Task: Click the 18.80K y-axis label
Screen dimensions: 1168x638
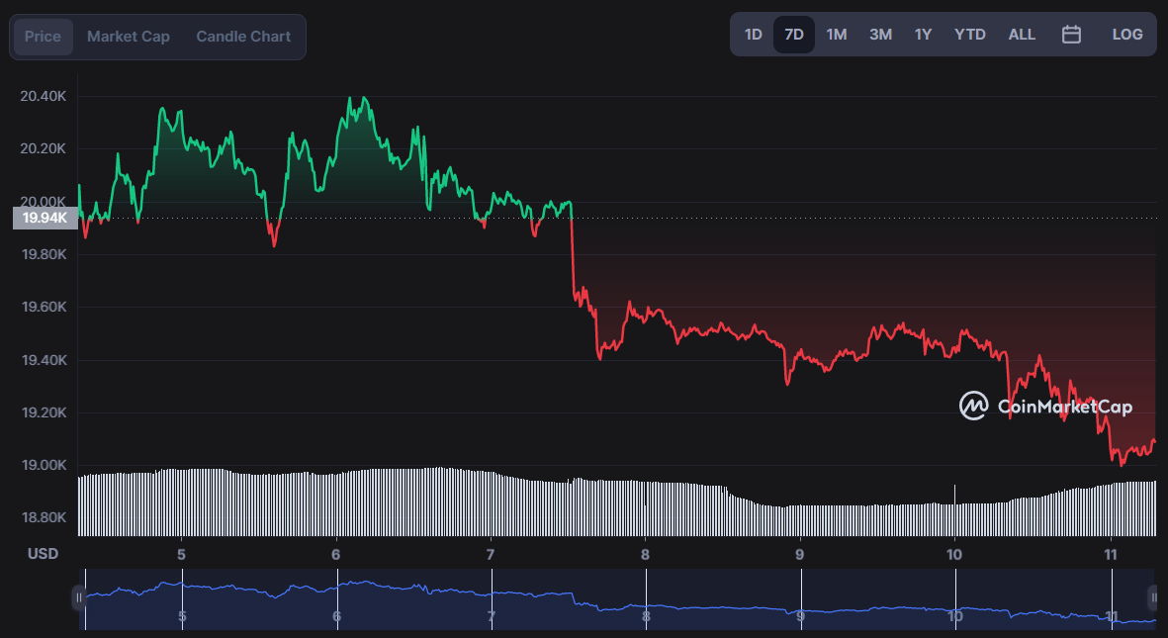Action: click(x=44, y=517)
